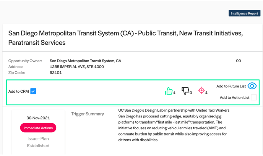The height and width of the screenshot is (156, 263).
Task: Click the UC San Diego trigger summary paragraph
Action: [174, 125]
